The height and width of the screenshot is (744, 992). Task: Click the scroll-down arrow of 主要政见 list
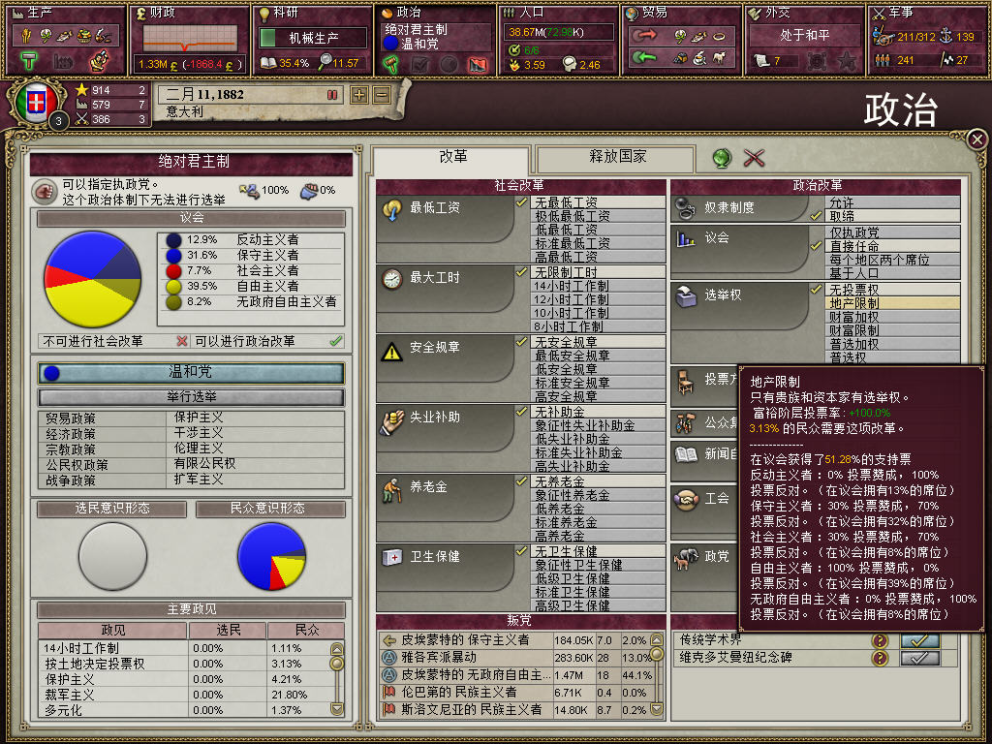click(337, 708)
